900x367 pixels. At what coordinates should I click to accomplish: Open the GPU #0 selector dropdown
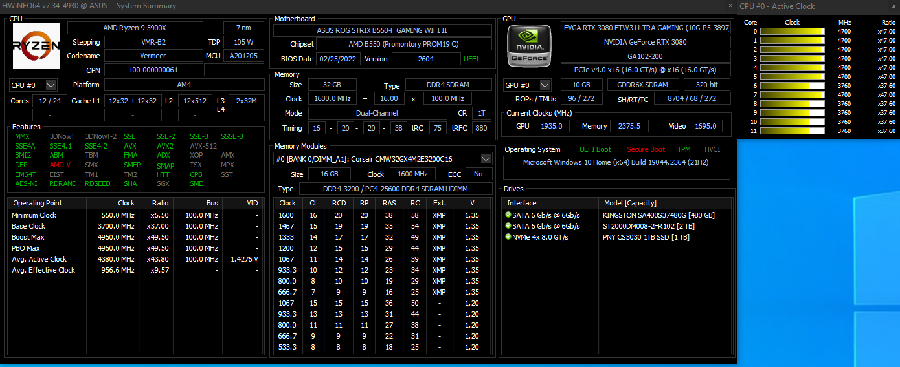coord(545,85)
